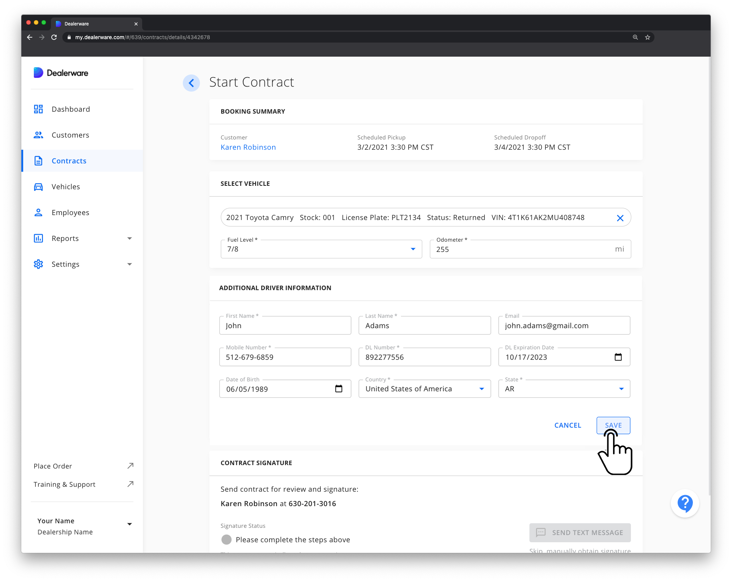Open the Date of Birth calendar picker
Screen dimensions: 732x581
[339, 388]
